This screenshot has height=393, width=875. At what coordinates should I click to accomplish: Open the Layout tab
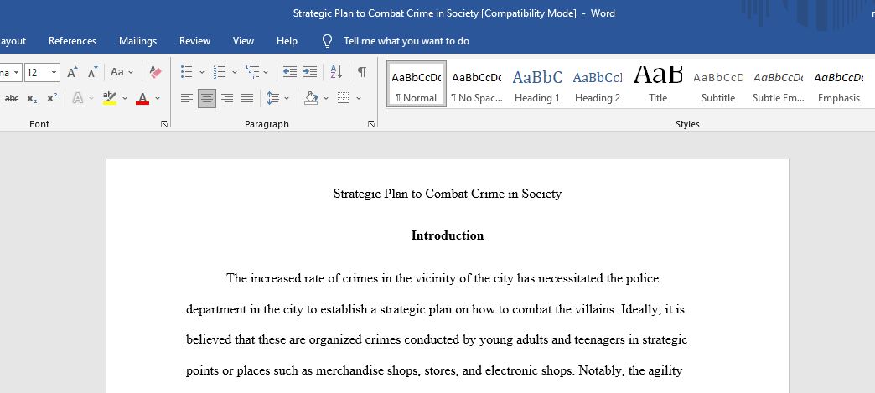(13, 41)
